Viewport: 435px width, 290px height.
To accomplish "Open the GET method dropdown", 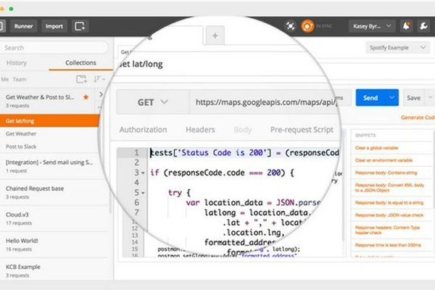I will 151,102.
